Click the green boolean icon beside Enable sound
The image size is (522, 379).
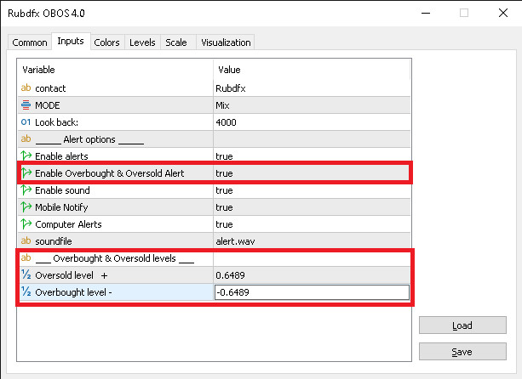(x=26, y=189)
